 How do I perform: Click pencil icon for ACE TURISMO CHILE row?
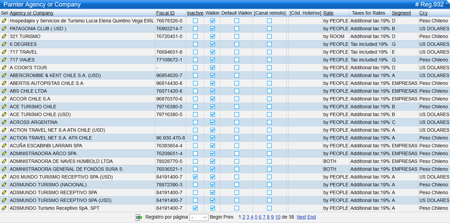(x=4, y=107)
